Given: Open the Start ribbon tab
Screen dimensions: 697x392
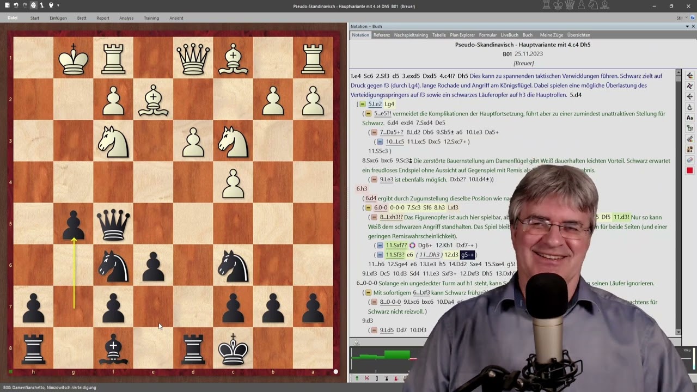Looking at the screenshot, I should coord(35,18).
